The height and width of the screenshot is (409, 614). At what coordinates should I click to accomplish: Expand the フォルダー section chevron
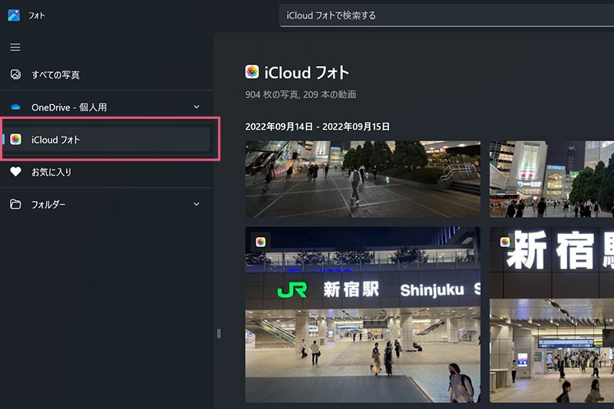coord(196,204)
